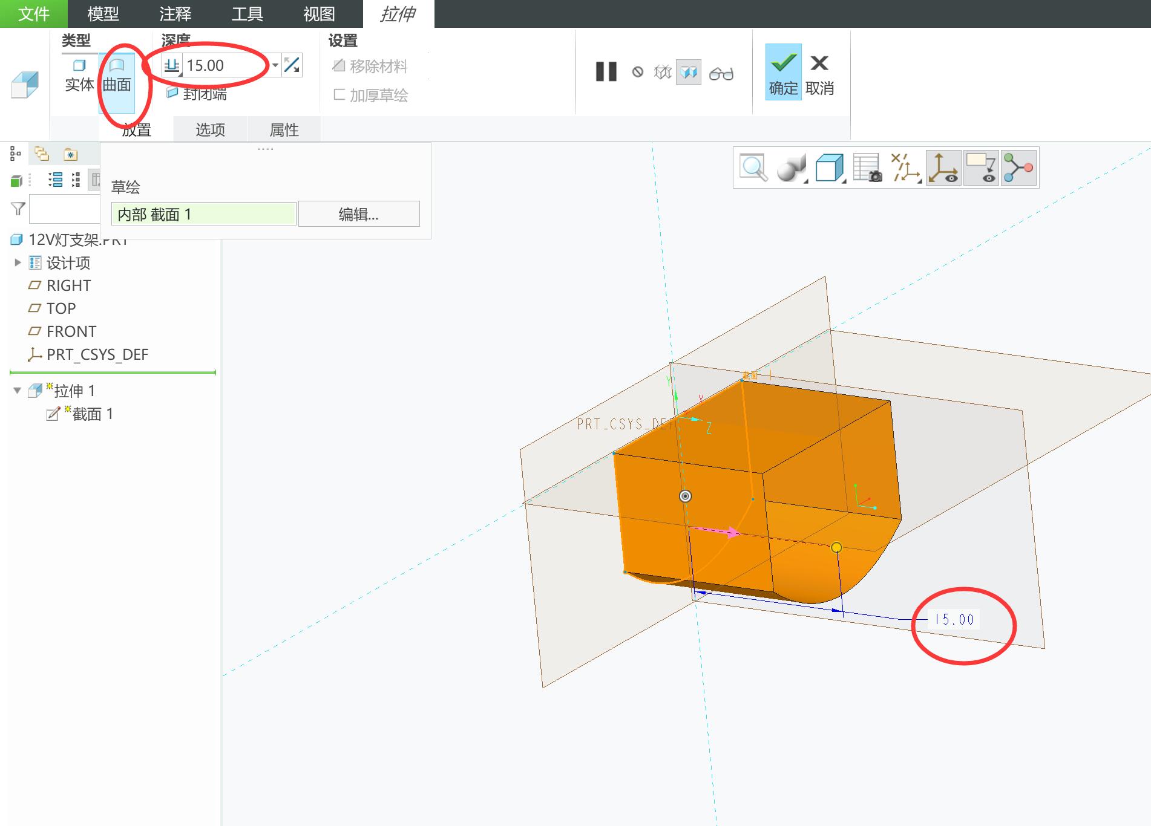Open the saved orientations cube icon
Image resolution: width=1151 pixels, height=826 pixels.
point(830,168)
